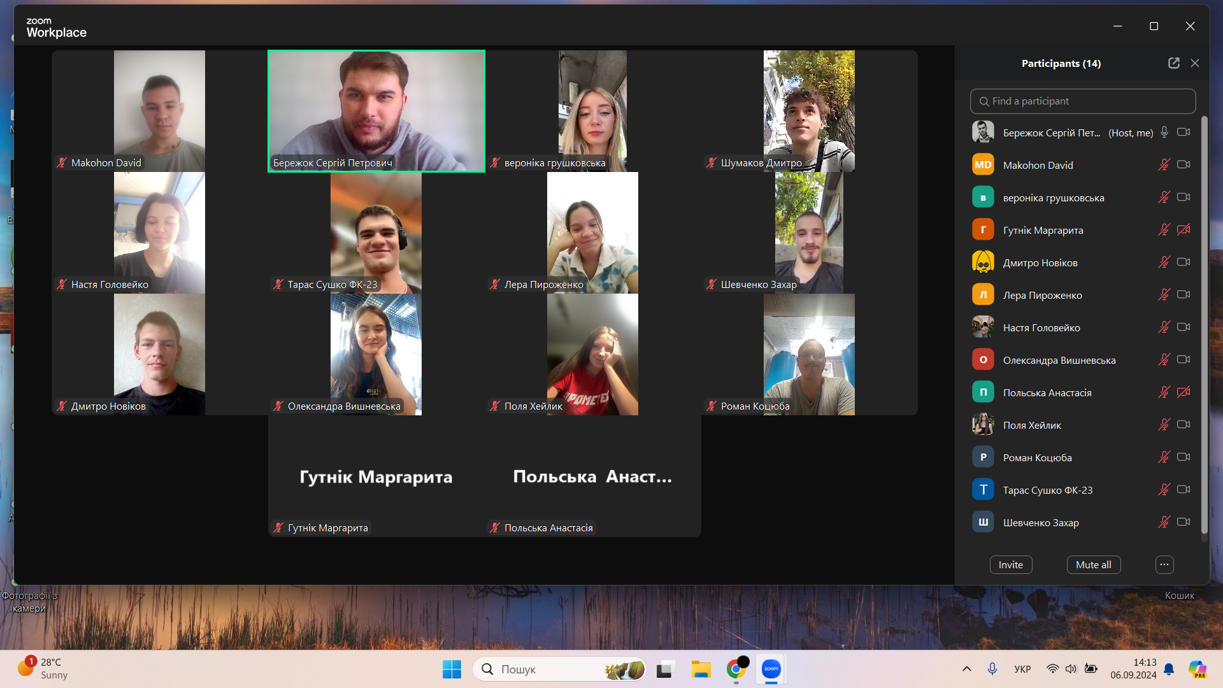1223x688 pixels.
Task: Click Польська Анастасія's crossed-out video icon
Action: click(1184, 392)
